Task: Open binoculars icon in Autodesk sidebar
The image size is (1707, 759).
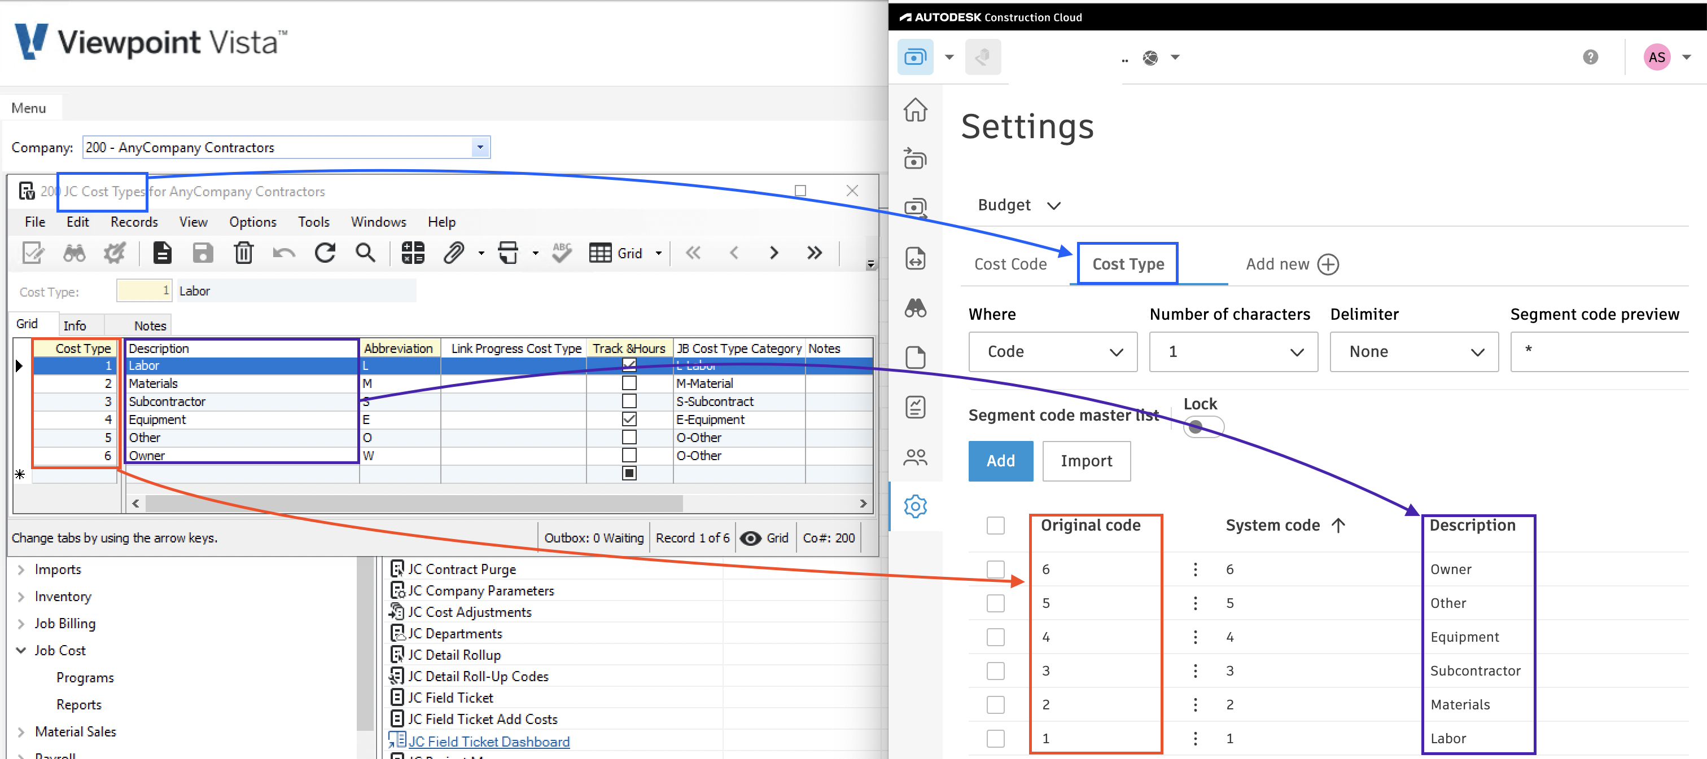Action: point(915,308)
